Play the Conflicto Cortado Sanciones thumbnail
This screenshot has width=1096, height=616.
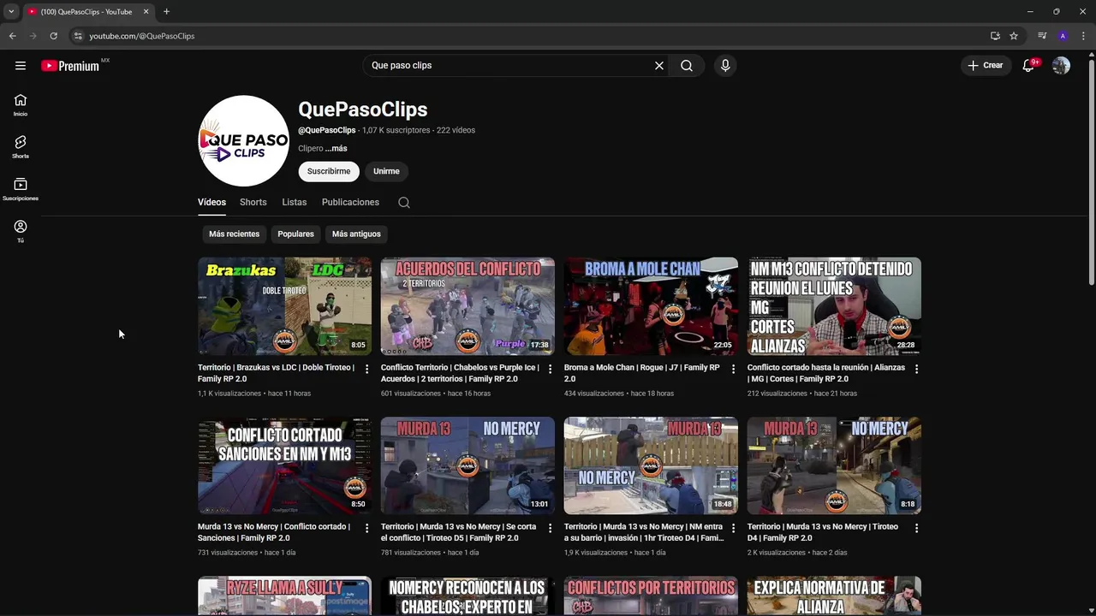coord(284,465)
